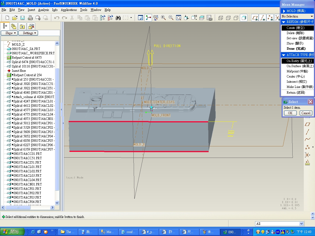Toggle datum axes display
Image resolution: width=315 pixels, height=236 pixels.
(262, 18)
